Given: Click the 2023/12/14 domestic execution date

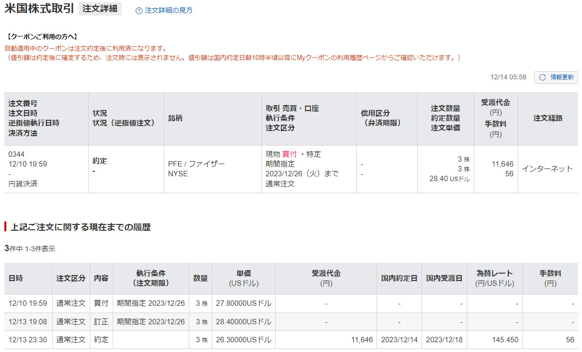Looking at the screenshot, I should coord(399,340).
